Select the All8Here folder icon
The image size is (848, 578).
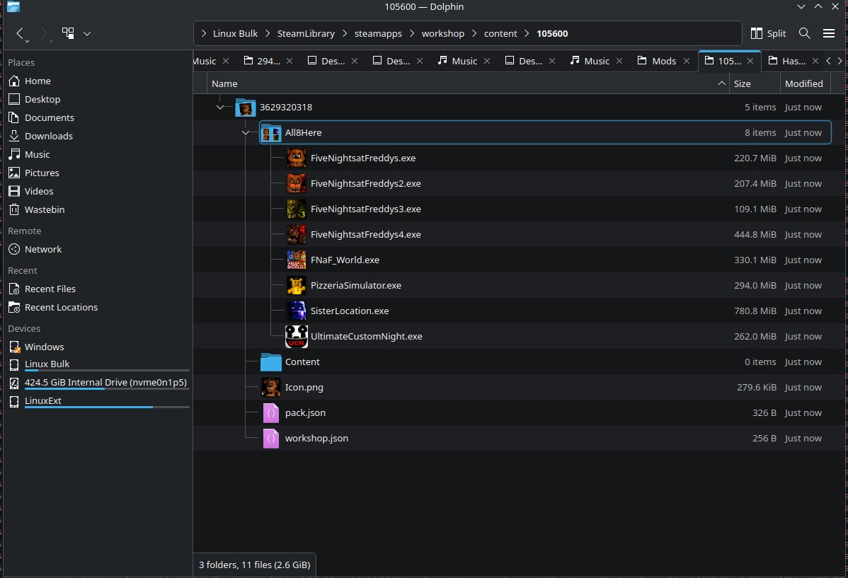[271, 132]
